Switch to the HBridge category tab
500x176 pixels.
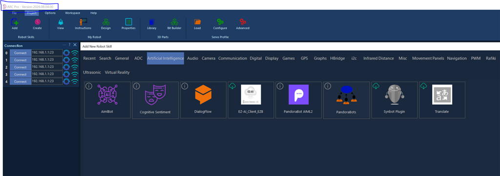click(x=337, y=58)
